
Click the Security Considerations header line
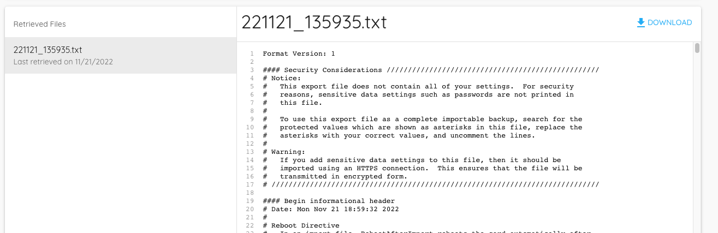click(431, 70)
